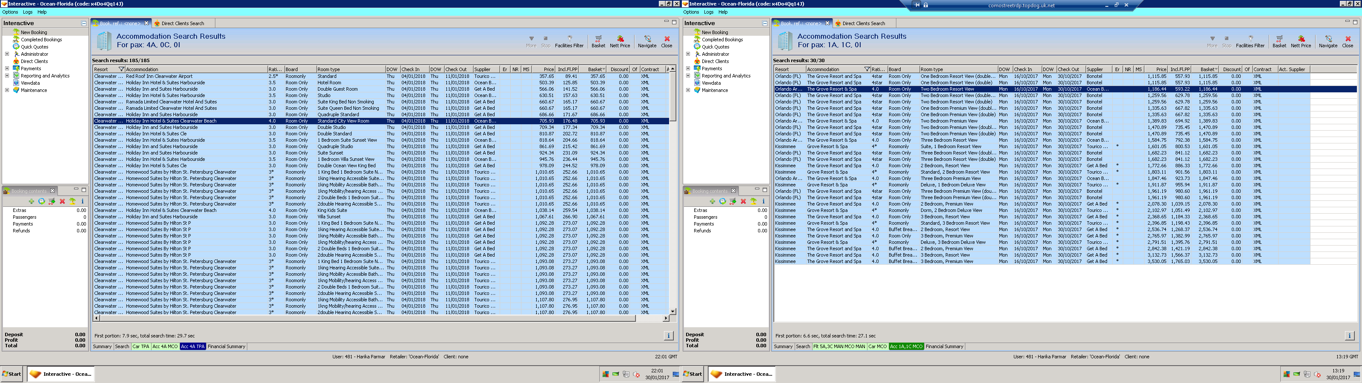Click the left window's Start button
Image resolution: width=1362 pixels, height=383 pixels.
point(11,374)
